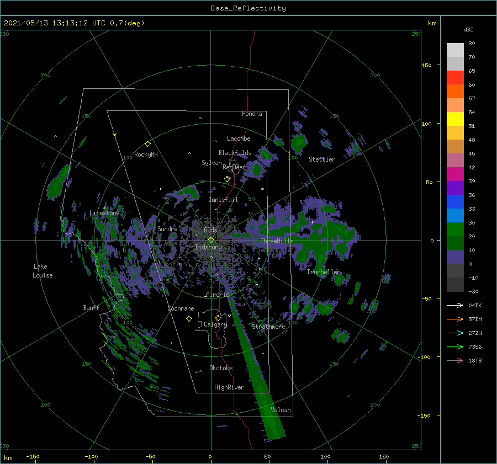Click the Calgary city label
The height and width of the screenshot is (464, 497).
click(x=215, y=324)
